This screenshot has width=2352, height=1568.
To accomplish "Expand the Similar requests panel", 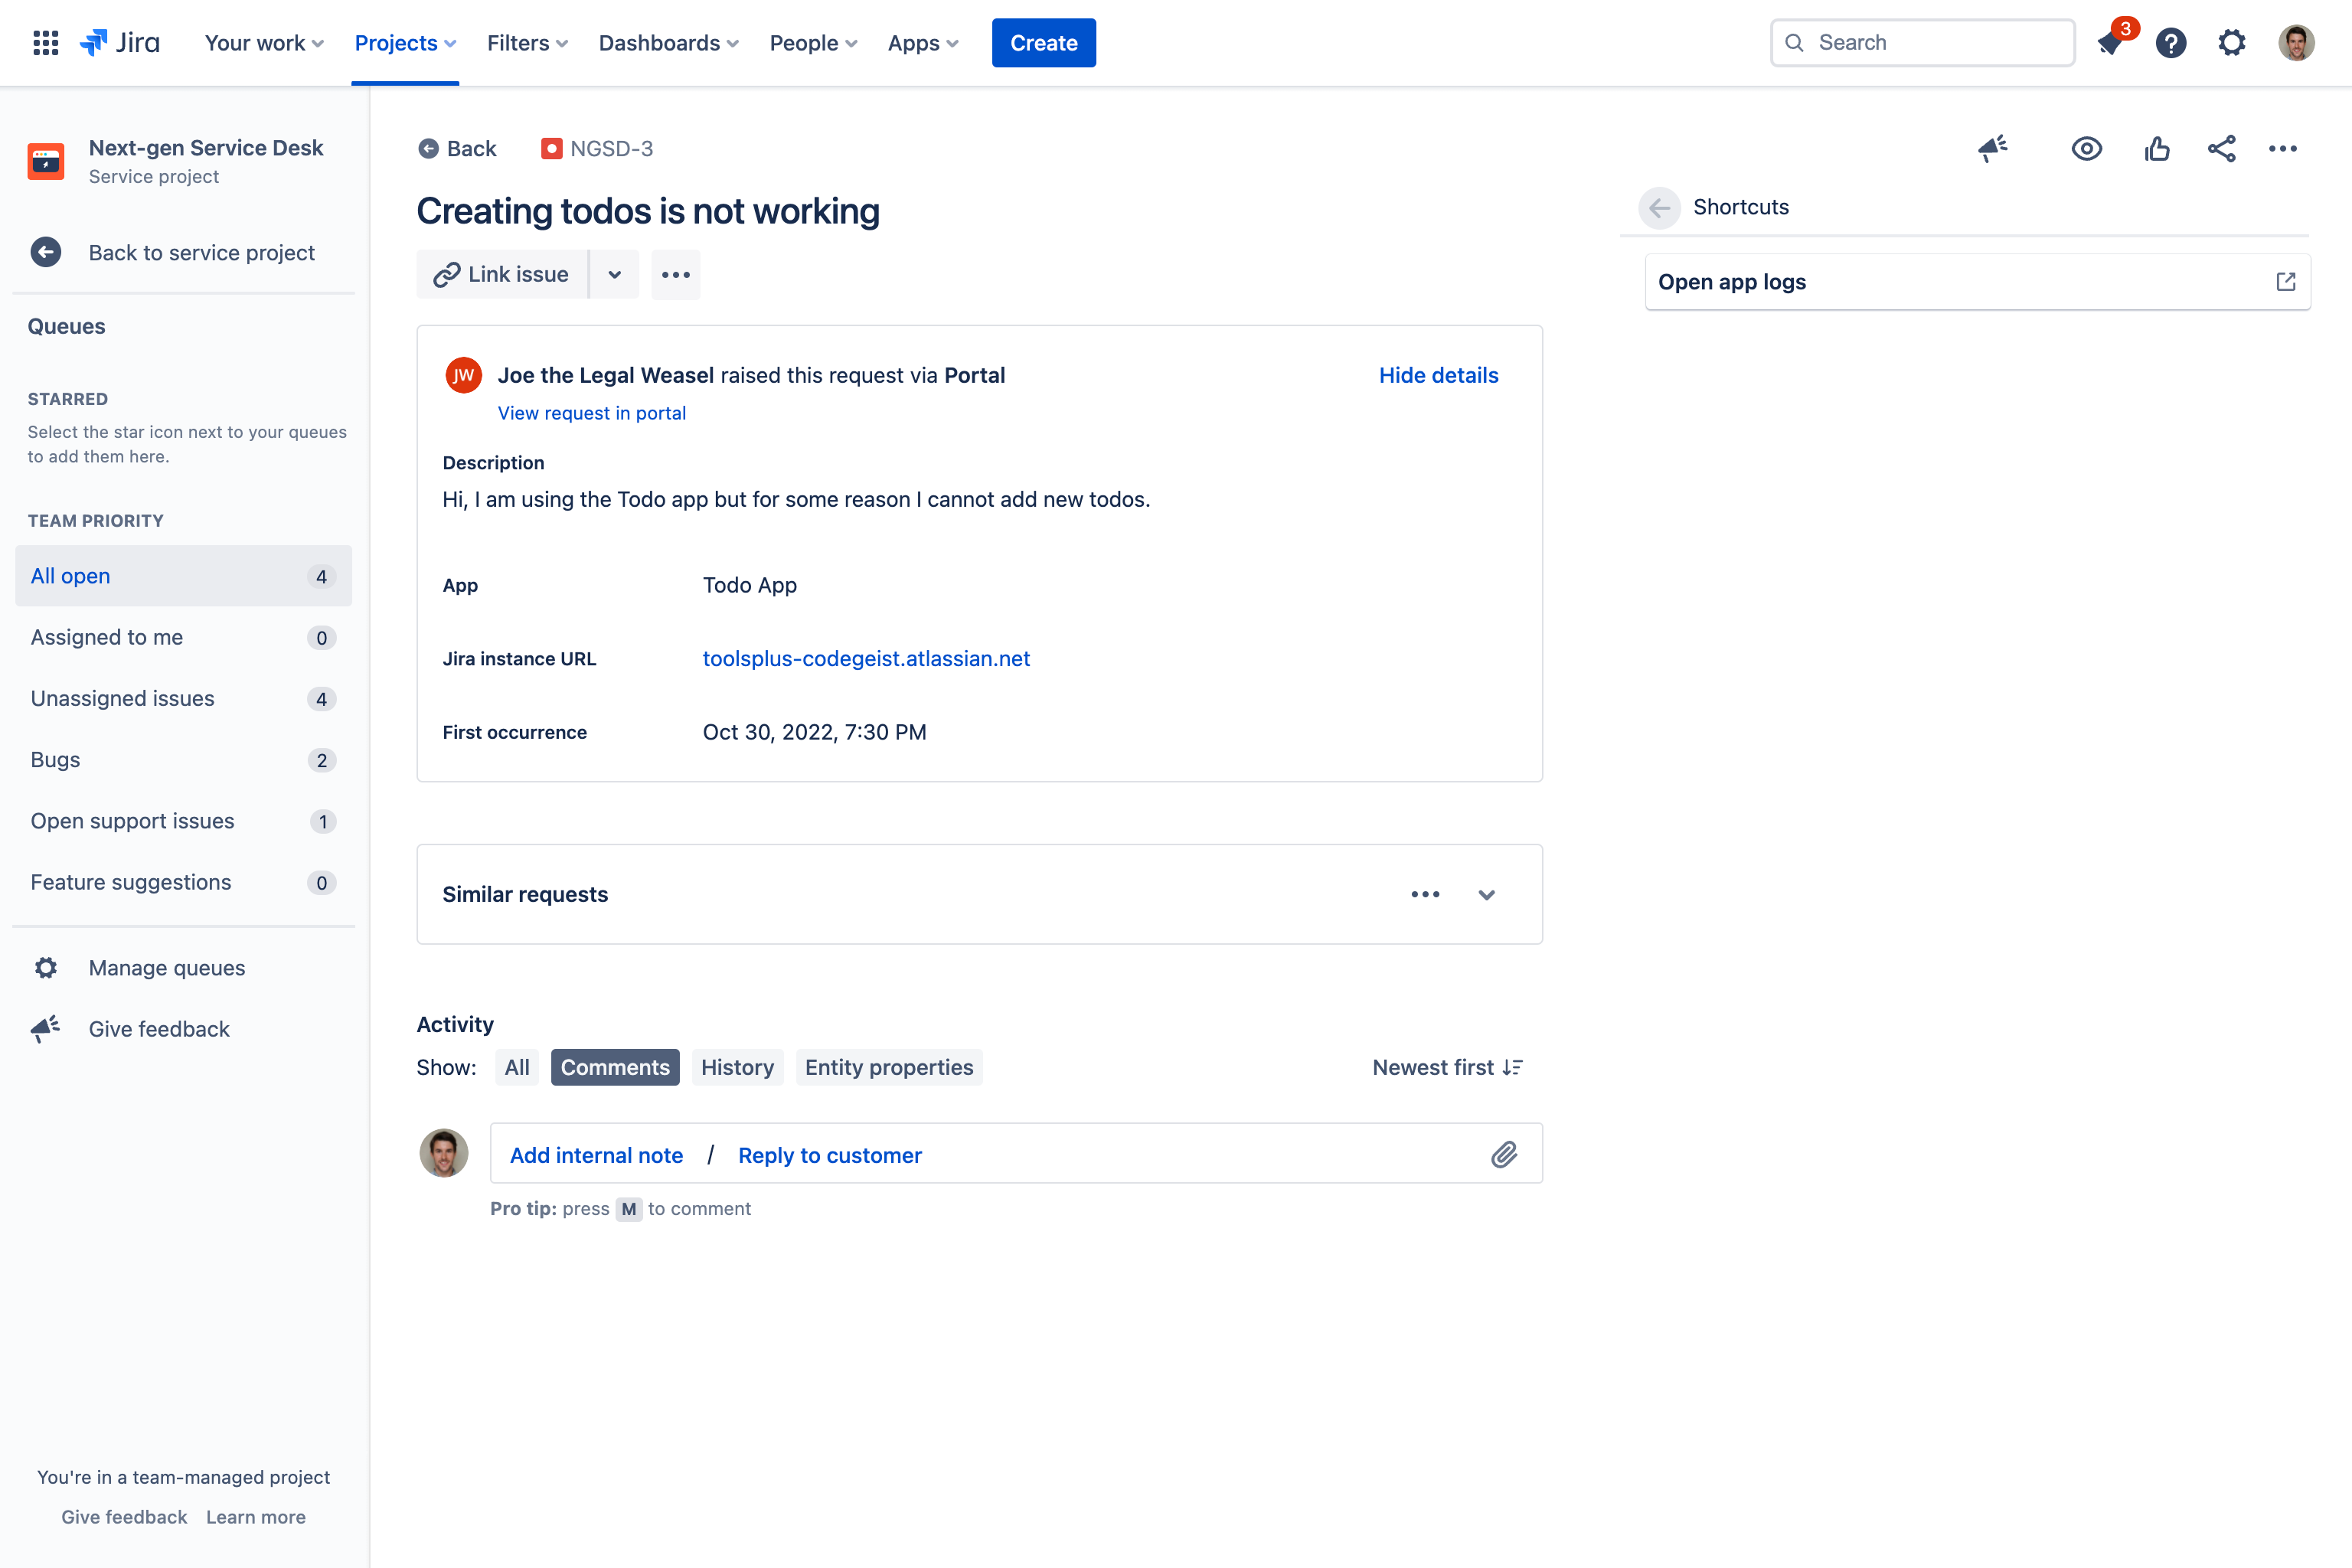I will tap(1486, 894).
